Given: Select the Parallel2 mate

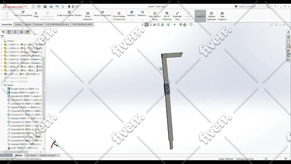Looking at the screenshot, I should (x=24, y=107).
